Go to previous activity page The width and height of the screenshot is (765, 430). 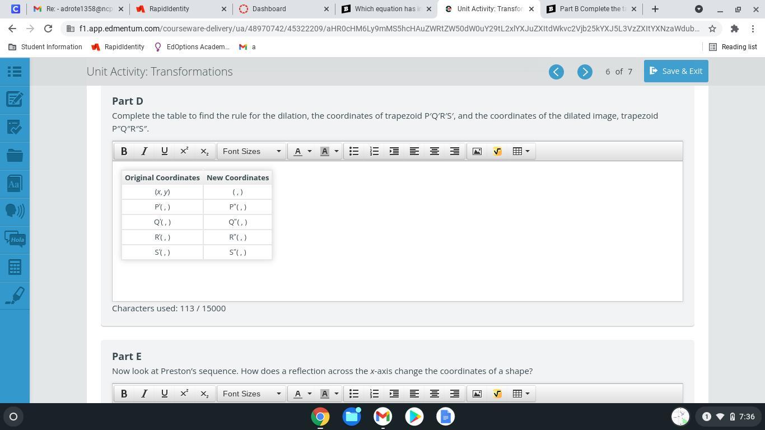556,72
